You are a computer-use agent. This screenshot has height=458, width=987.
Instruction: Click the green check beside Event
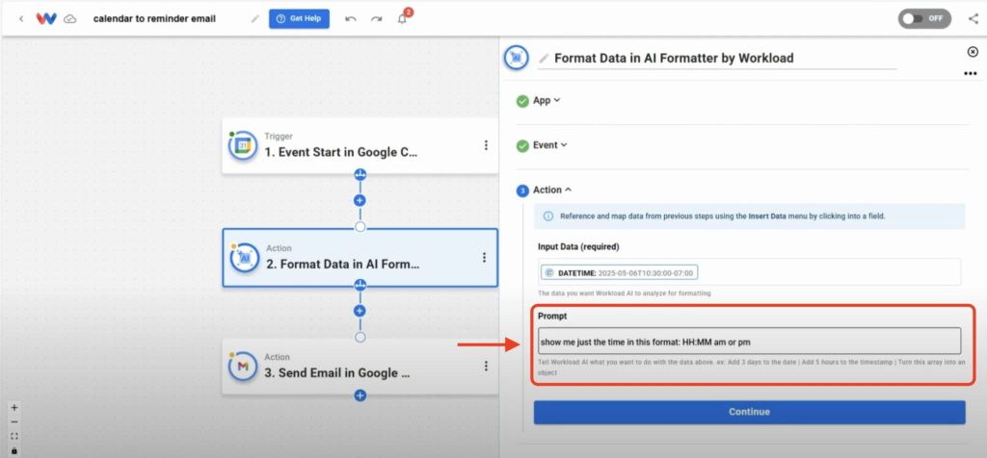(x=522, y=145)
